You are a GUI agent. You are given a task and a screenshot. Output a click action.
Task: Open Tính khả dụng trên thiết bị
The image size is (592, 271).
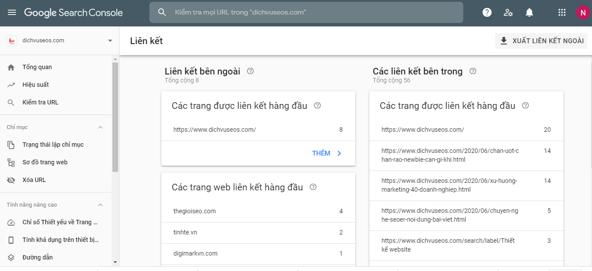pyautogui.click(x=56, y=240)
